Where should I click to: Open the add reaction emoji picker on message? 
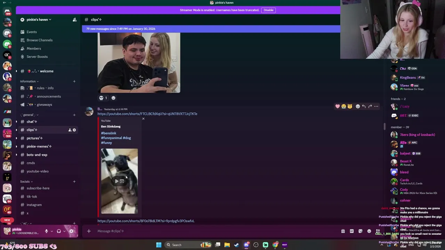coord(357,106)
